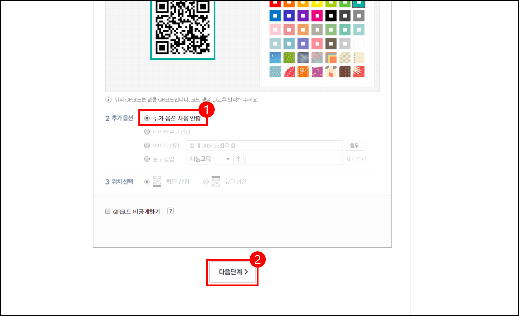Click the phrase text input field
Viewport: 519px width, 316px height.
[294, 159]
